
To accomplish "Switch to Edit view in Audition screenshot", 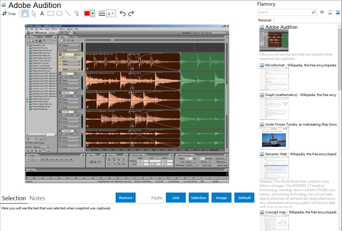I will pos(30,33).
